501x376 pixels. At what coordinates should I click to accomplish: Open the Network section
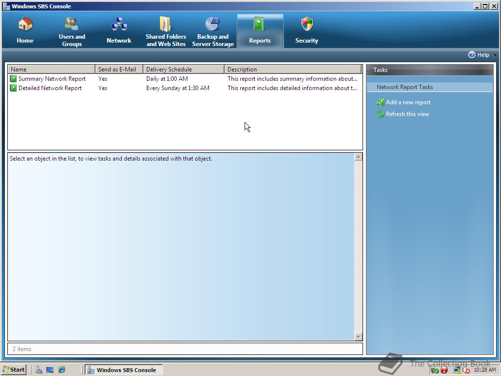[x=119, y=31]
